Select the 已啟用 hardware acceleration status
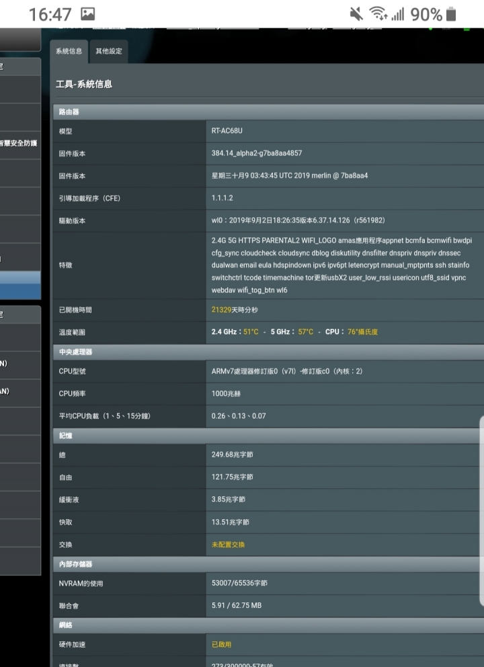 pos(222,644)
